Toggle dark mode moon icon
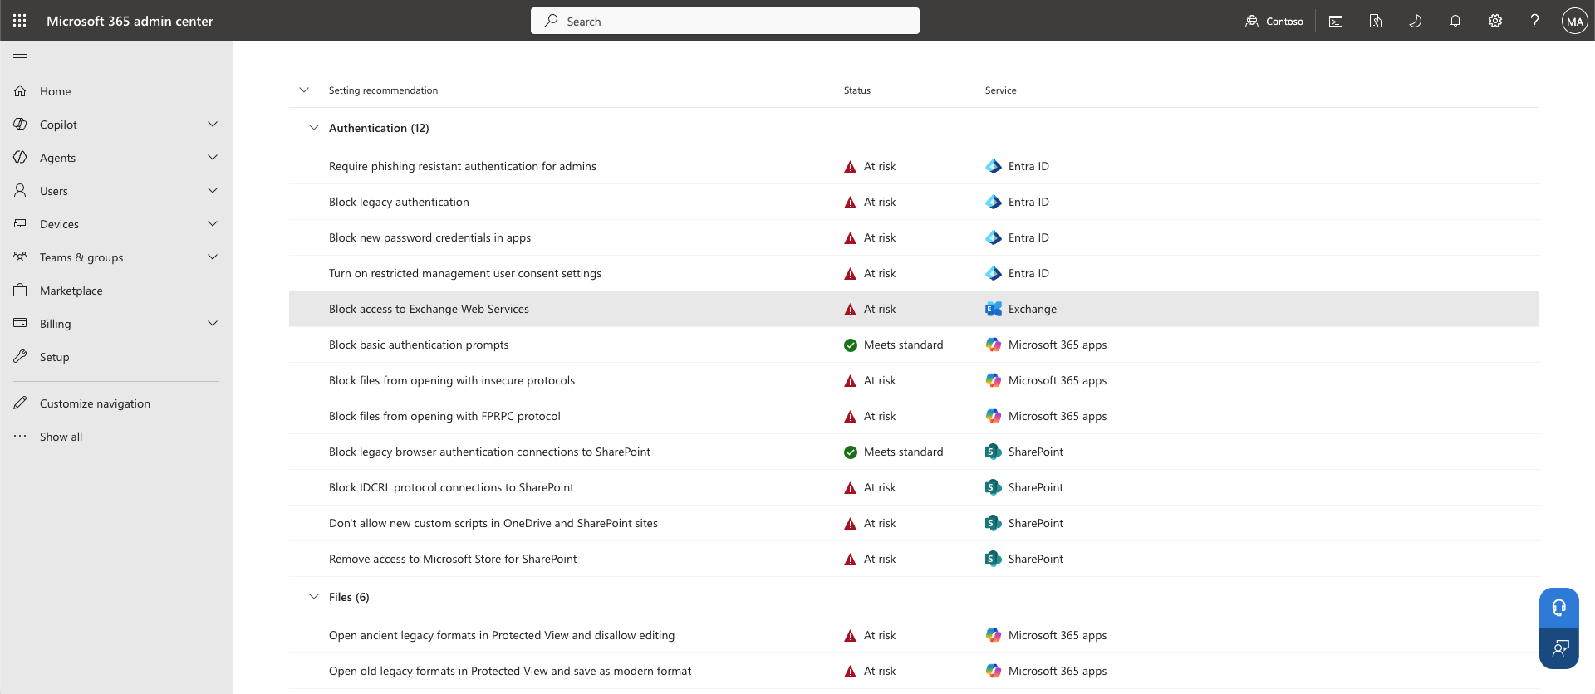The height and width of the screenshot is (694, 1595). click(x=1416, y=21)
